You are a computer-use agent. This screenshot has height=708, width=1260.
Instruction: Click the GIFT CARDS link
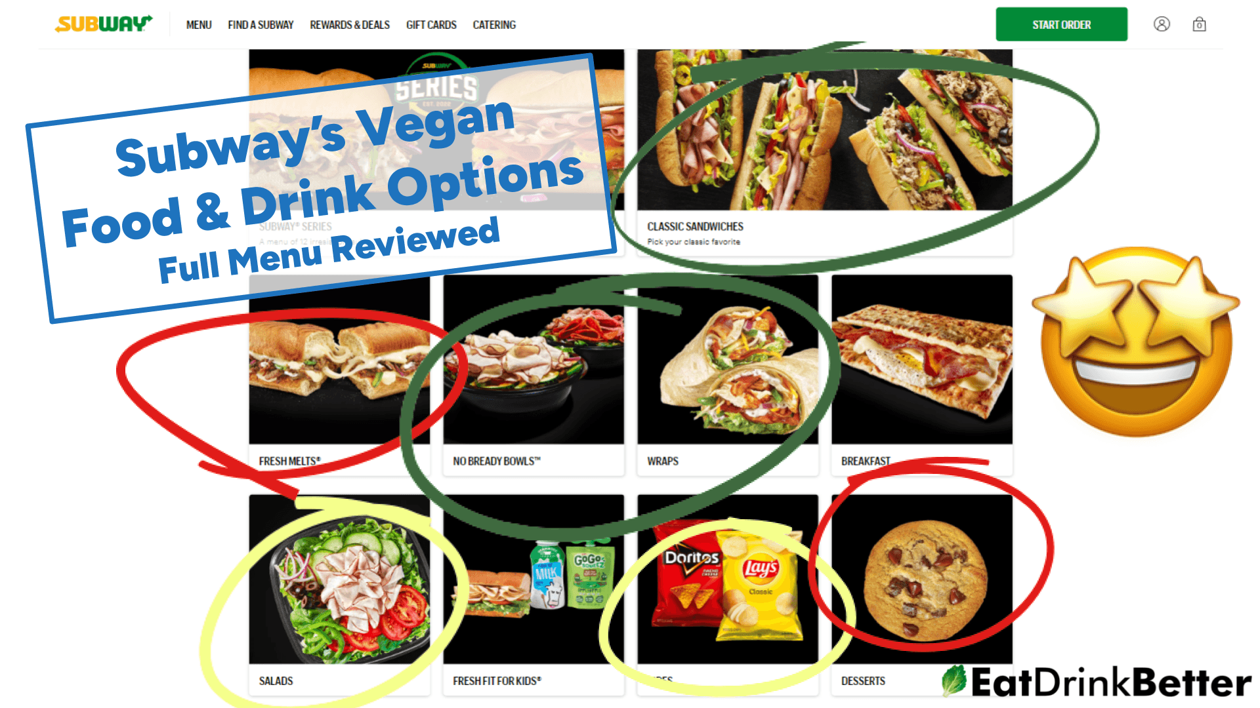(x=431, y=25)
